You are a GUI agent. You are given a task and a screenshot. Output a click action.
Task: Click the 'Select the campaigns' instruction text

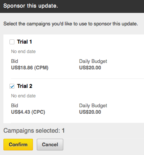tap(71, 24)
